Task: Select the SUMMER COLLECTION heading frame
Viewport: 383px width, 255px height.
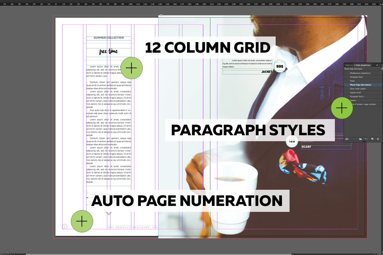Action: point(109,38)
